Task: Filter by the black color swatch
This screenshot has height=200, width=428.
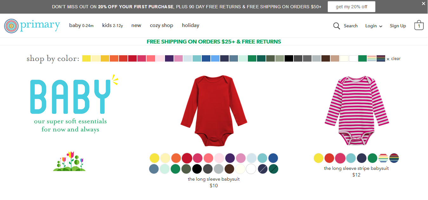Action: pyautogui.click(x=289, y=58)
